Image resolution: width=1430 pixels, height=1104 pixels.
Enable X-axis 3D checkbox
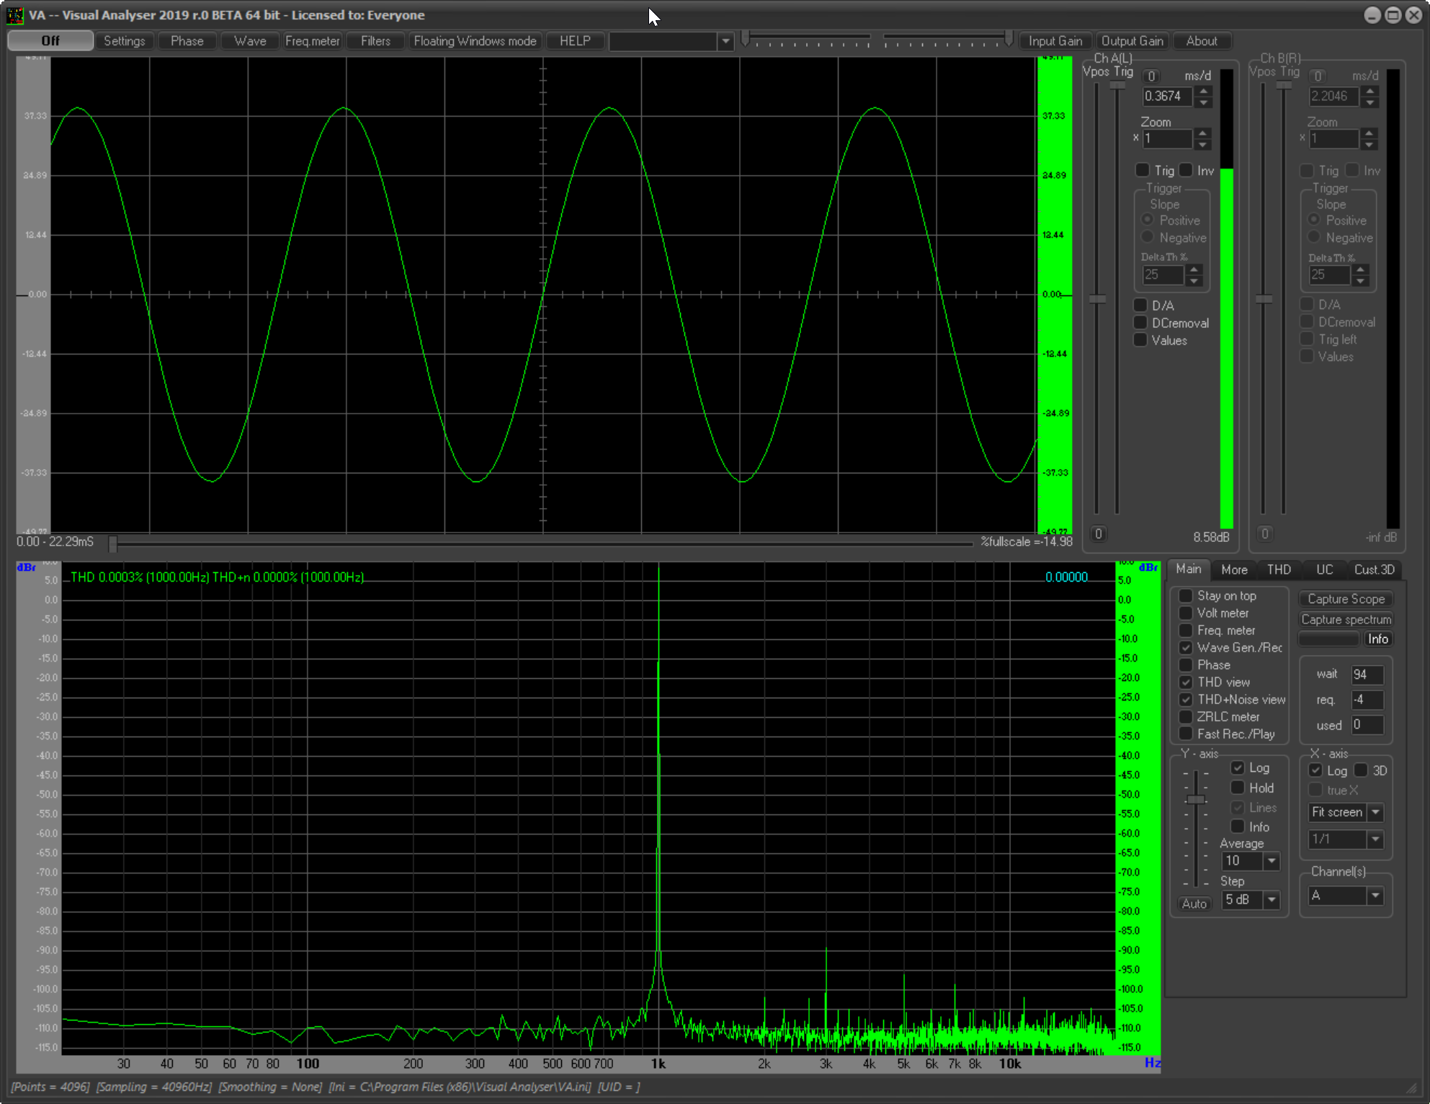point(1361,770)
